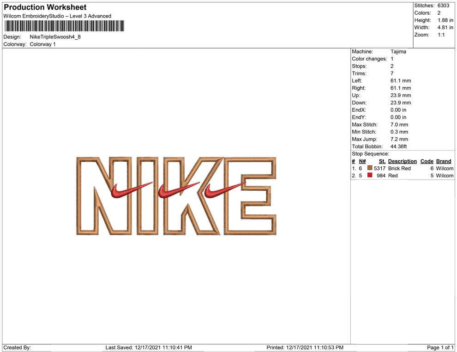457x352 pixels.
Task: Click the Trims value '7'
Action: point(392,73)
